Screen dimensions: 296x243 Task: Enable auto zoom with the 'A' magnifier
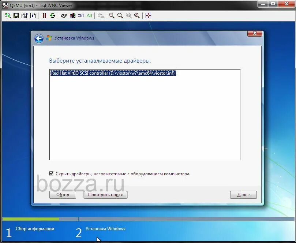(137, 15)
